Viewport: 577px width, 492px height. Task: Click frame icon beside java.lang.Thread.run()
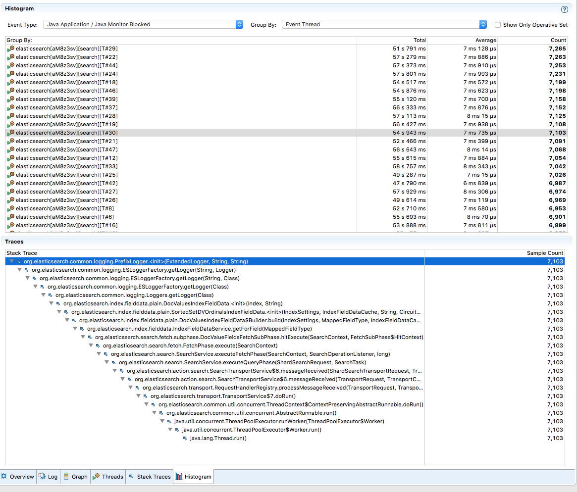(185, 439)
